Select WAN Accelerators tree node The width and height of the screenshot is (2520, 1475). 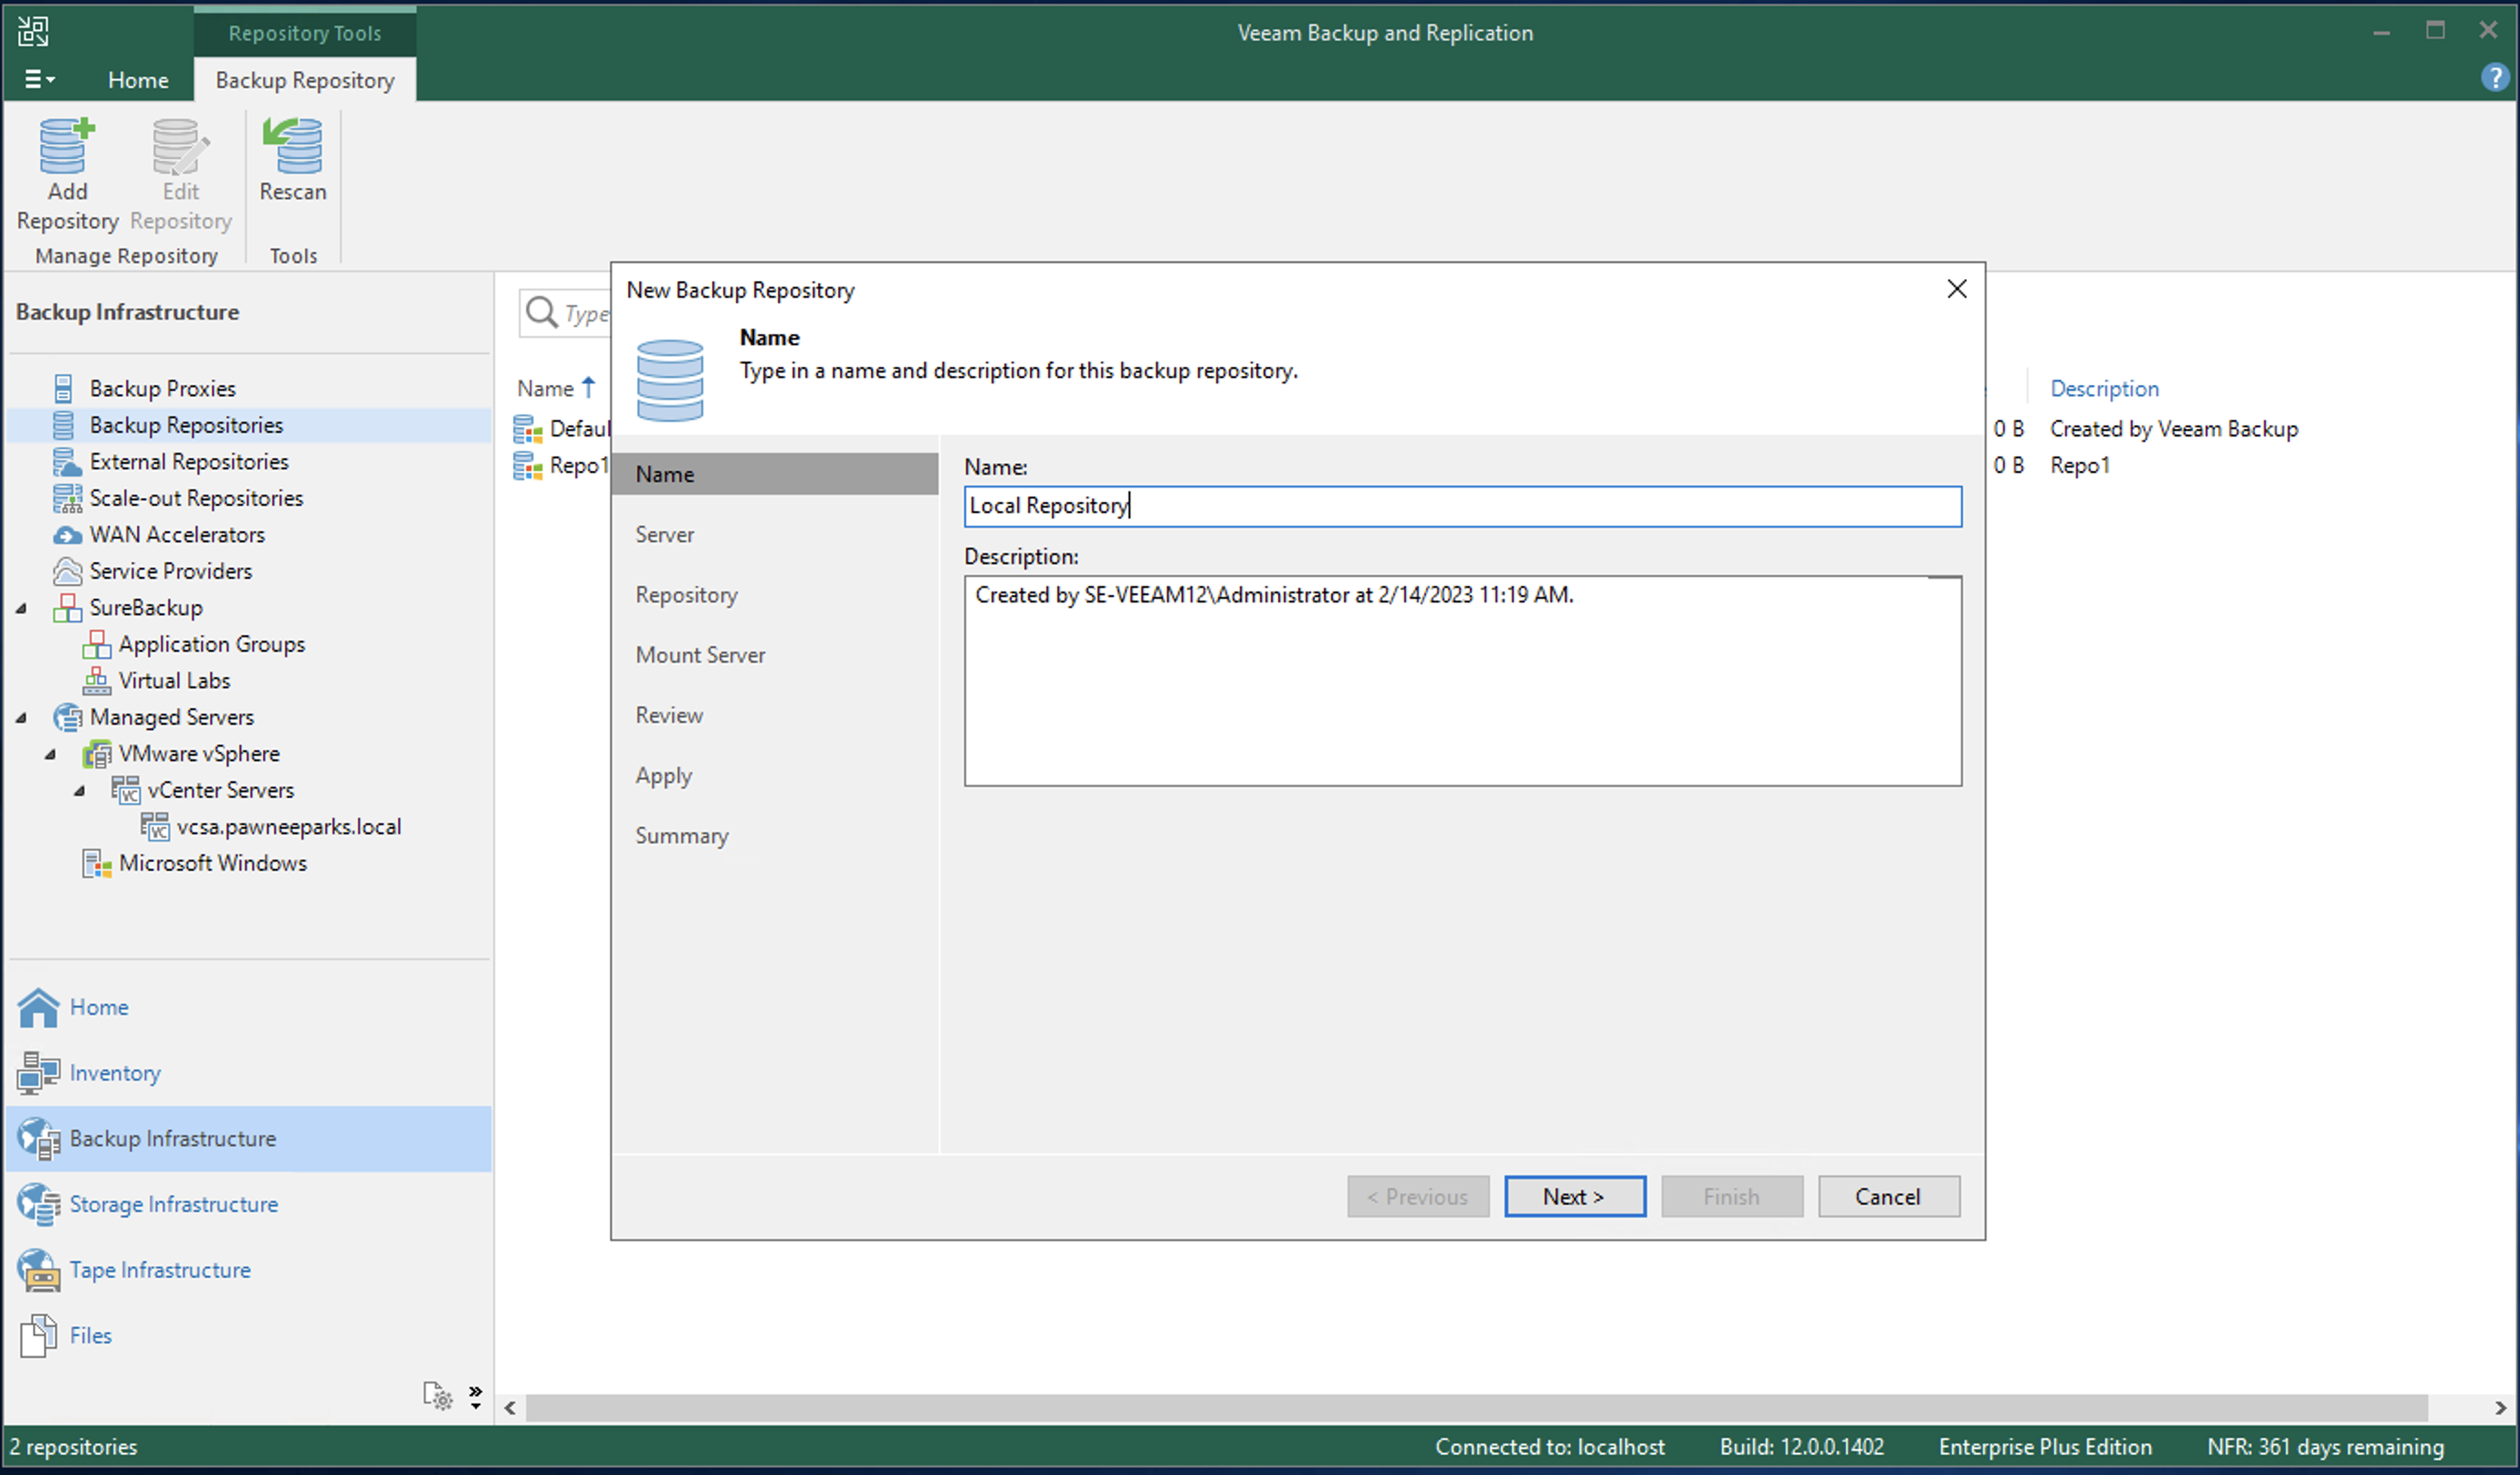(x=177, y=534)
